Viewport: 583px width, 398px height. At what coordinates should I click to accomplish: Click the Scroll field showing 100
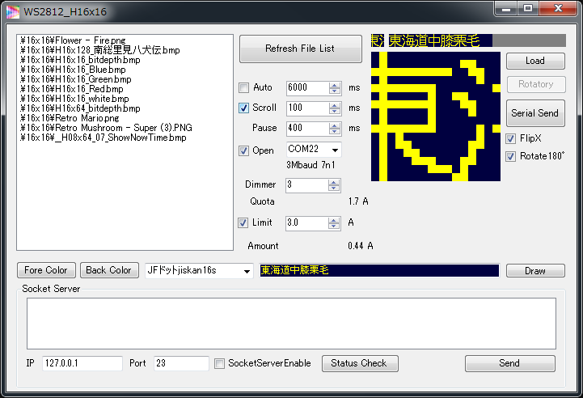pos(307,108)
